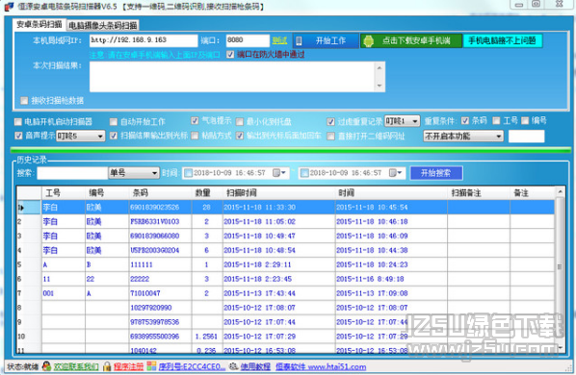Enable 工号 duplicate condition checkbox
This screenshot has width=576, height=375.
[496, 120]
